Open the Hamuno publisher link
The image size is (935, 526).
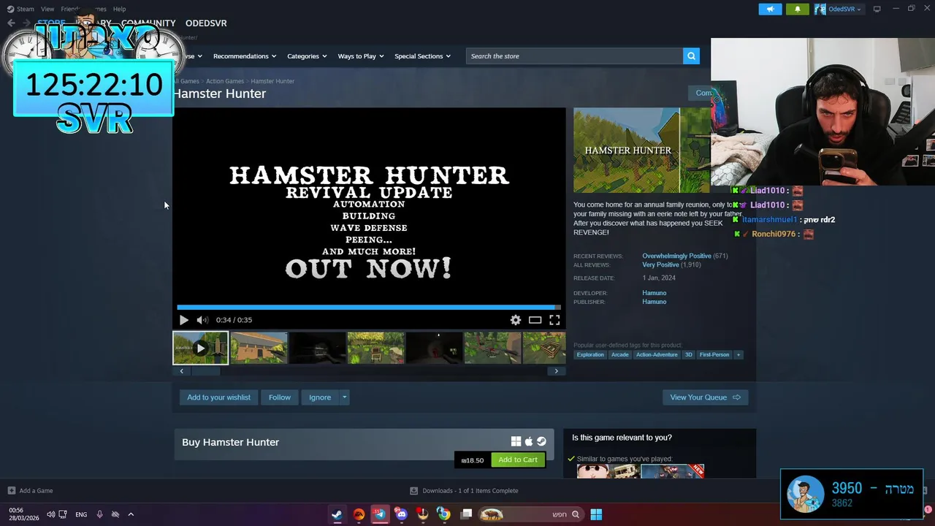point(654,302)
